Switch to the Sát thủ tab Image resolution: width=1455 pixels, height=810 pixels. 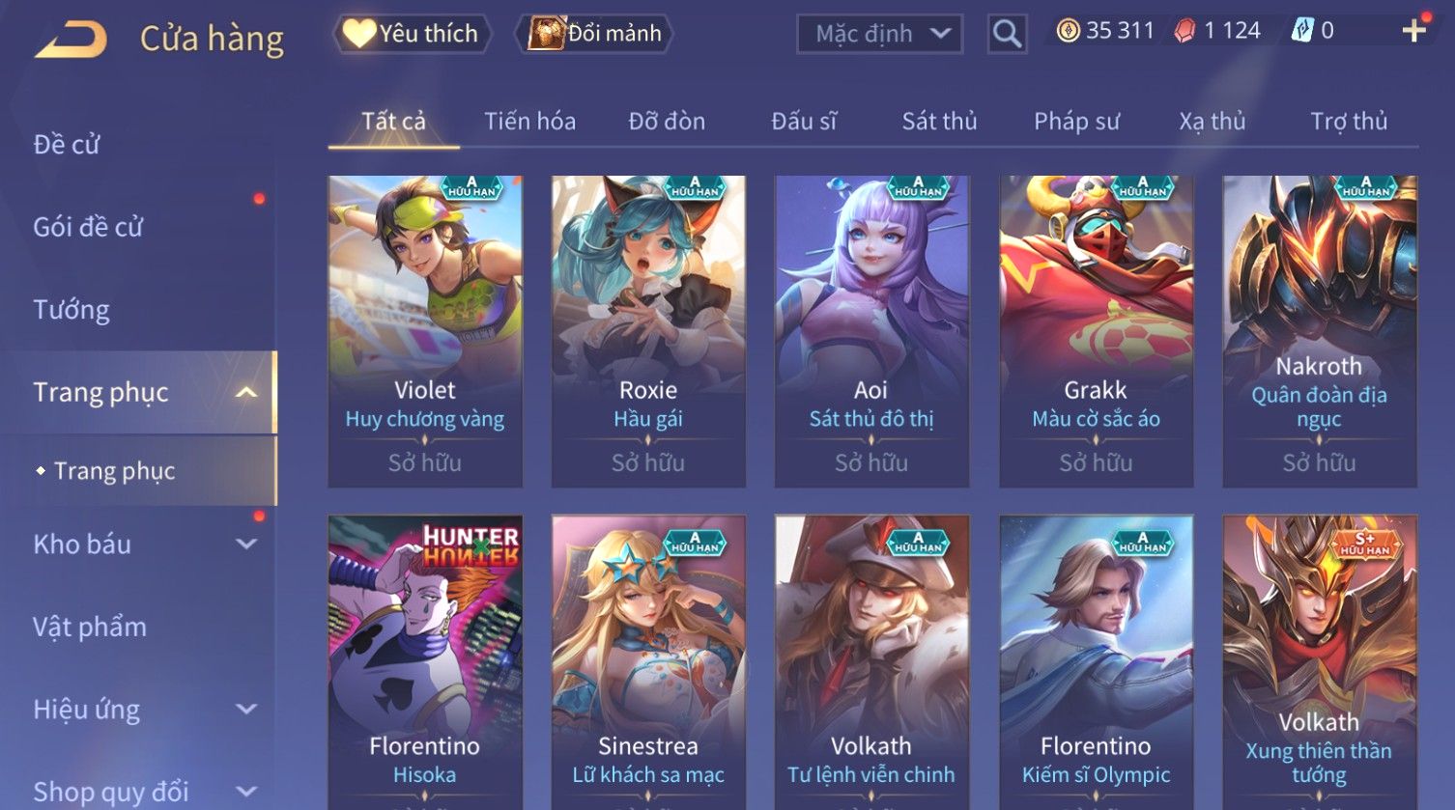(939, 122)
